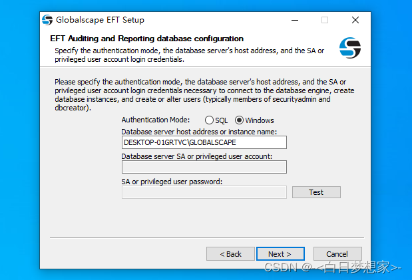Click the SA or privileged user password field
This screenshot has width=412, height=280.
(x=204, y=192)
